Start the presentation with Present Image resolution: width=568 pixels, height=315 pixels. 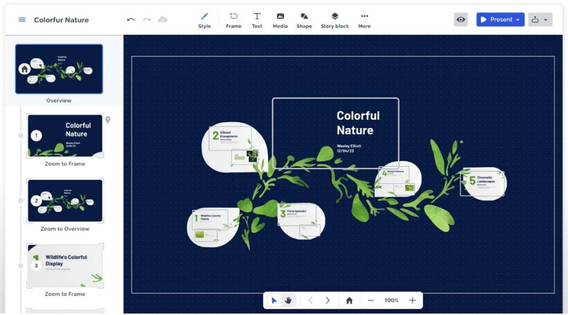496,19
